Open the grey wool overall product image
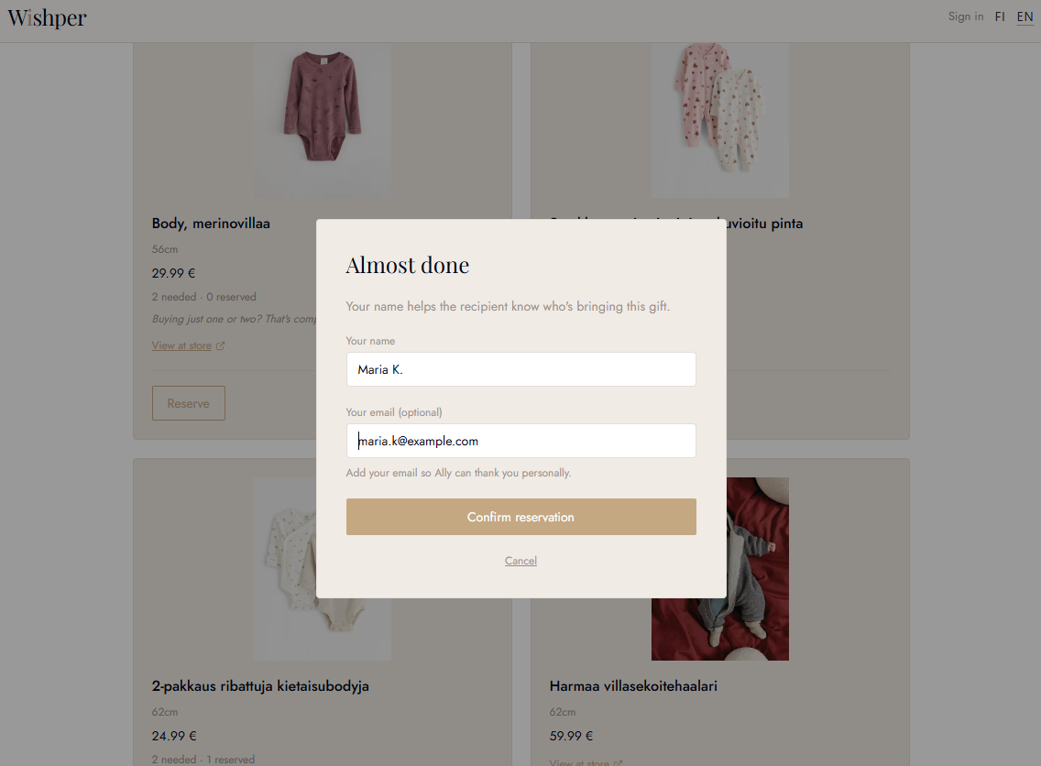The image size is (1041, 766). (x=757, y=569)
